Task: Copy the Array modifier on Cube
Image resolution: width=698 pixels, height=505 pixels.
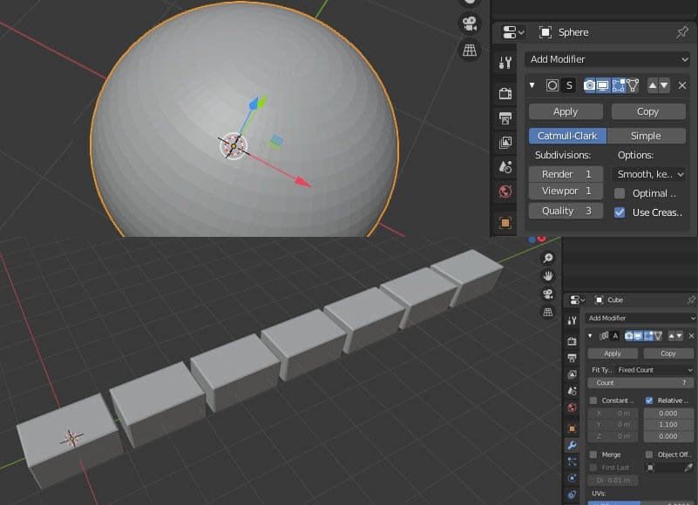Action: [x=668, y=353]
